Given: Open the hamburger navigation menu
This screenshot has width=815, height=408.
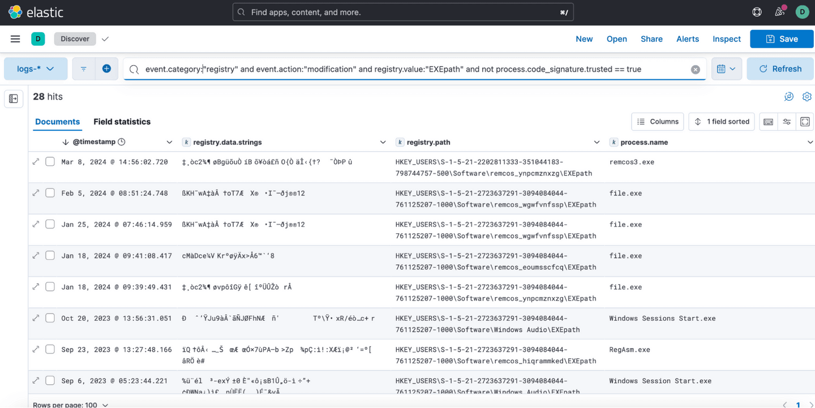Looking at the screenshot, I should pyautogui.click(x=15, y=39).
